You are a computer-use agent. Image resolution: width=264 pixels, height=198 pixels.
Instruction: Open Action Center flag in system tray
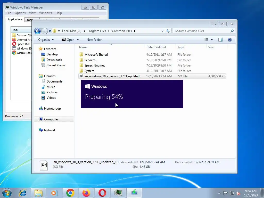coord(225,193)
